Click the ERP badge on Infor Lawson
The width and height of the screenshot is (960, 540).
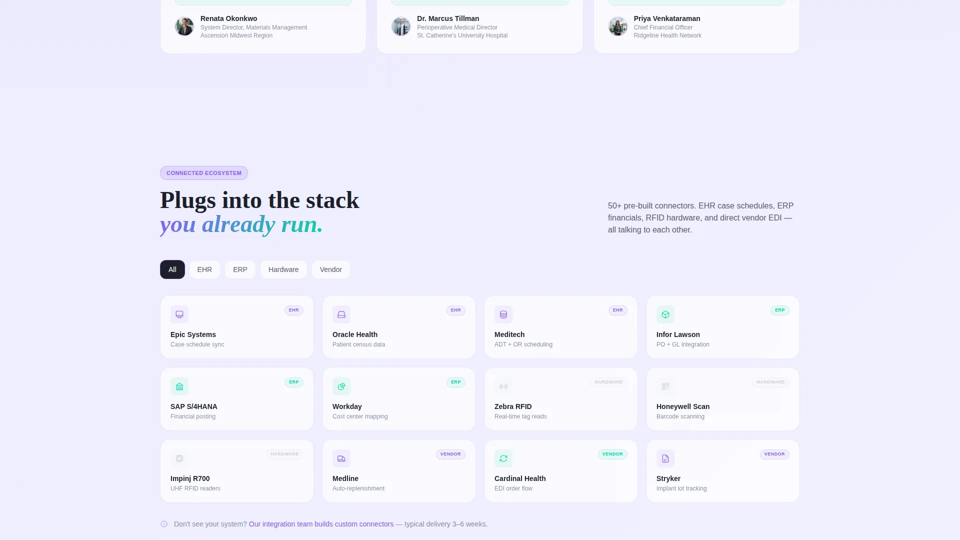tap(780, 310)
